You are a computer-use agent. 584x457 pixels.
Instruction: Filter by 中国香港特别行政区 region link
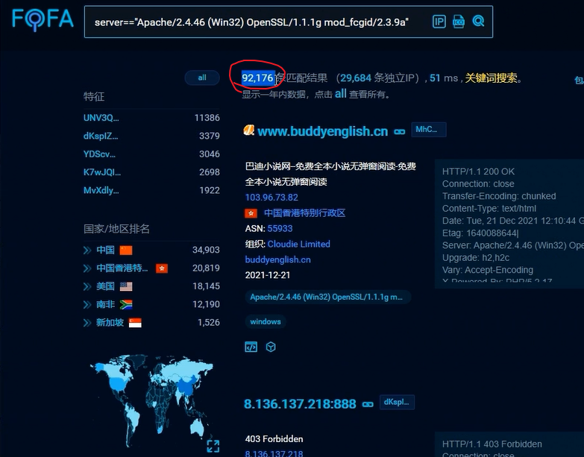tap(304, 213)
